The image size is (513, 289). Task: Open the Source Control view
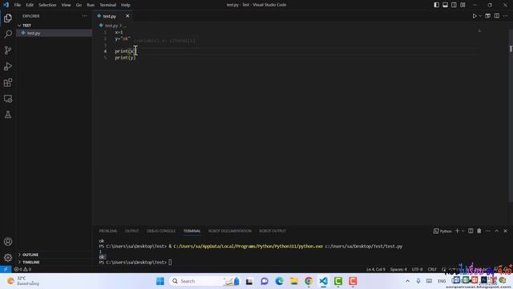8,50
